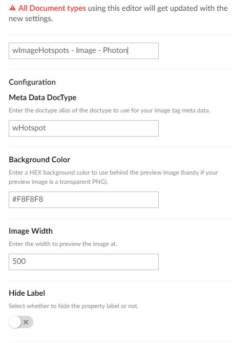
Task: Click the Meta Data DocType label
Action: point(43,98)
